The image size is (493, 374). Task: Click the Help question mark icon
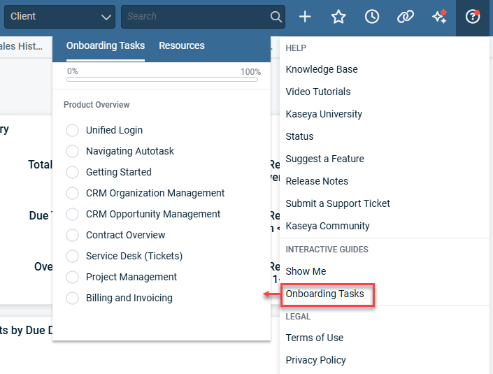(473, 17)
